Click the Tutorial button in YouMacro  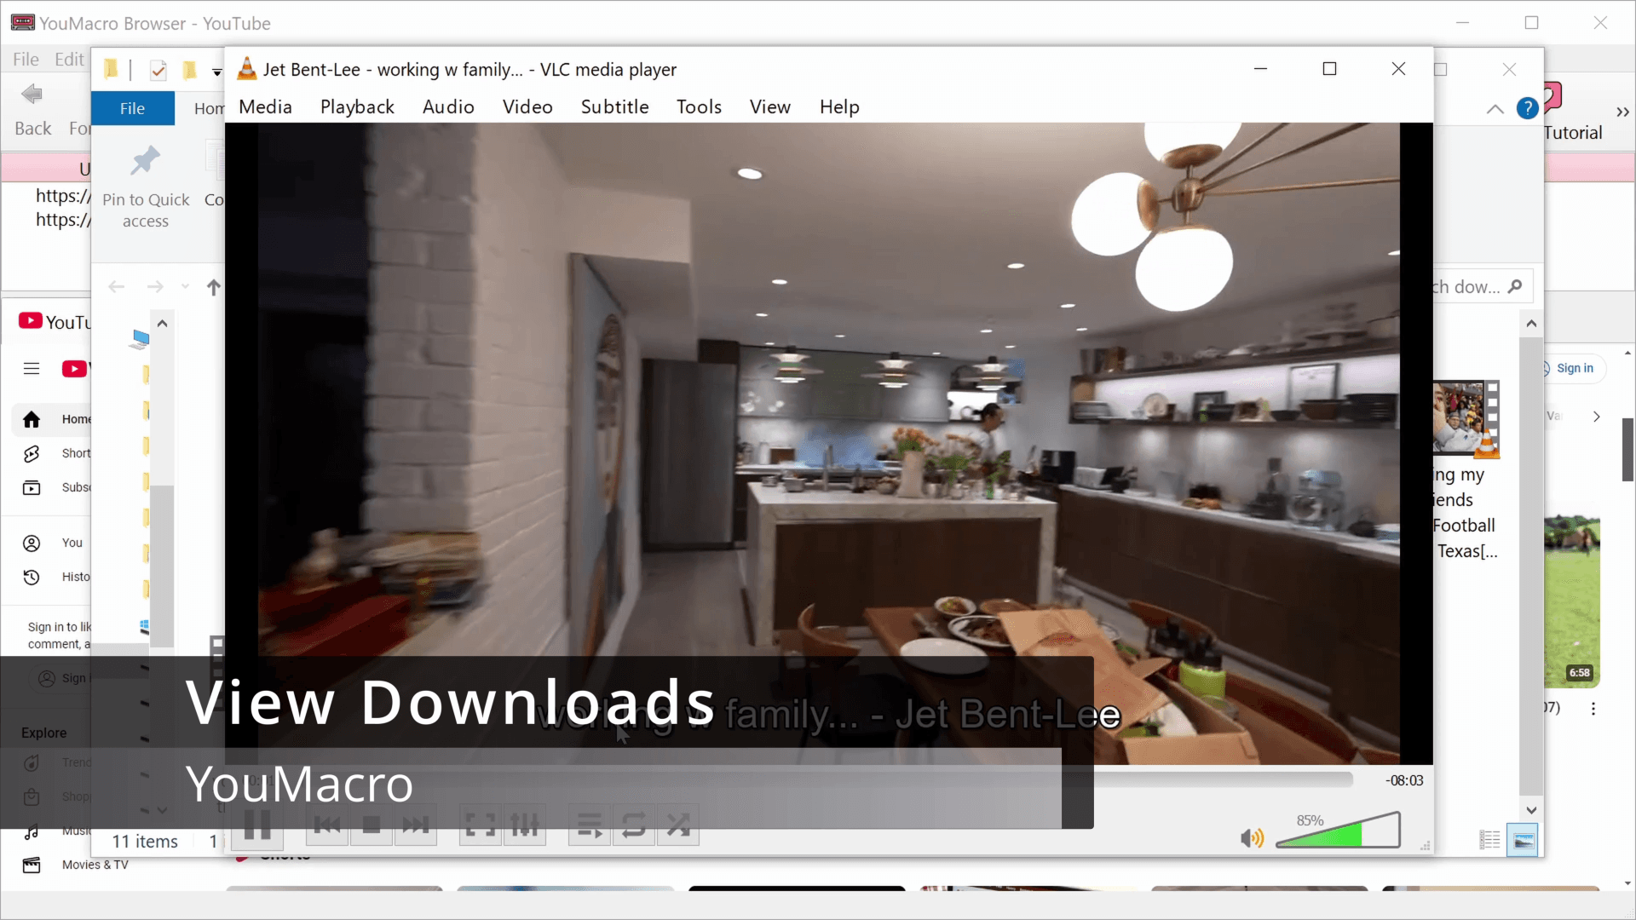(x=1573, y=112)
